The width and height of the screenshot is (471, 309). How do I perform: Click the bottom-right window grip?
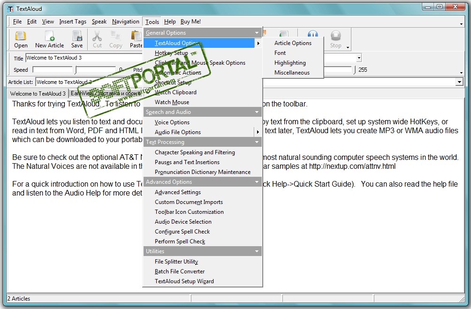[462, 299]
